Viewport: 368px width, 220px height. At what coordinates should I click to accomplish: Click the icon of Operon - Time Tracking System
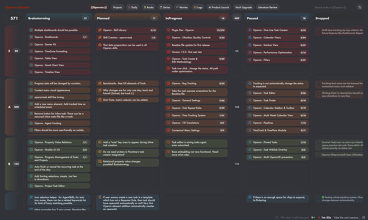[x=169, y=115]
